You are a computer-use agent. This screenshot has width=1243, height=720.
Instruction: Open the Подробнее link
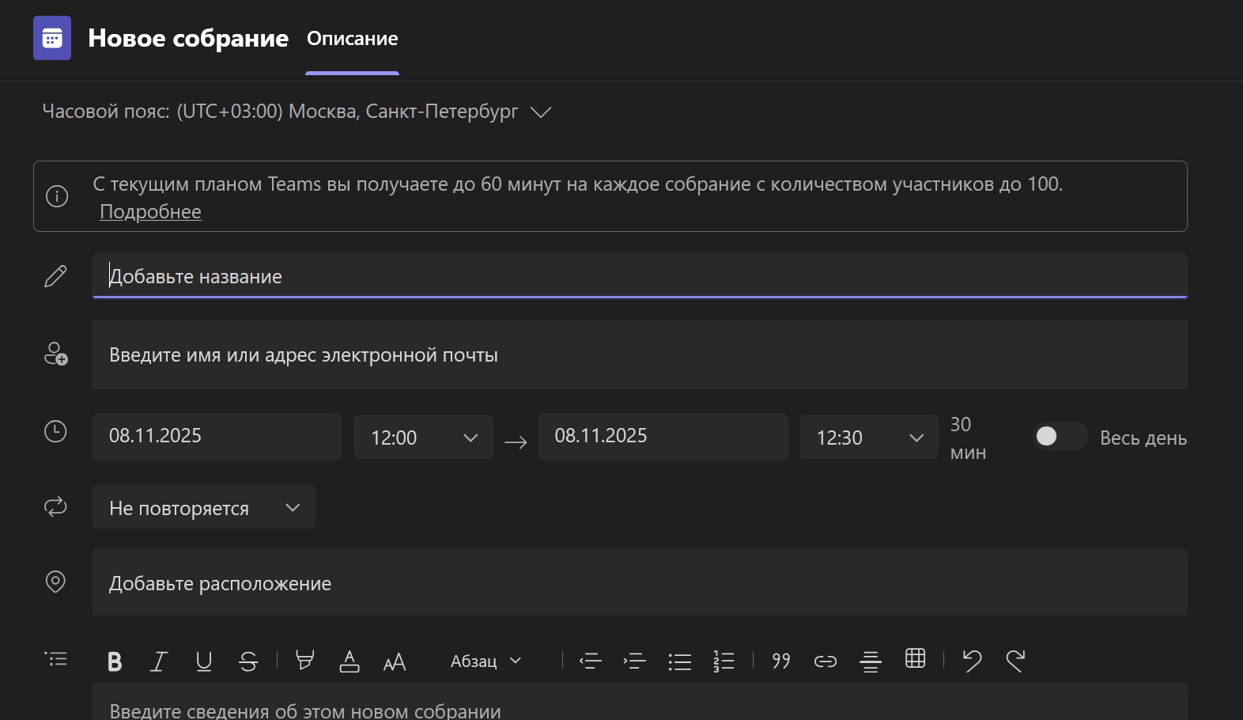(150, 212)
